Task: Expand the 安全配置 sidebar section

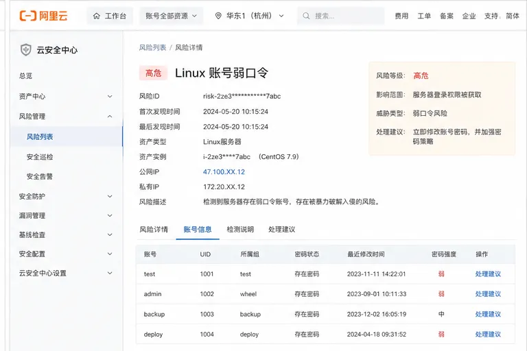Action: point(66,254)
